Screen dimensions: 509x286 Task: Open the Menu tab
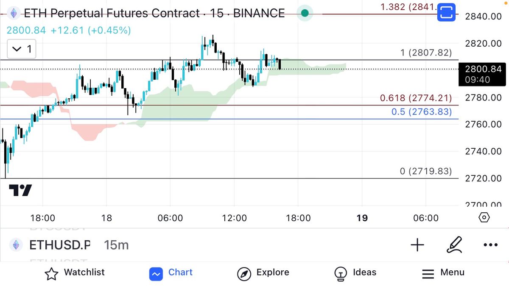click(443, 273)
